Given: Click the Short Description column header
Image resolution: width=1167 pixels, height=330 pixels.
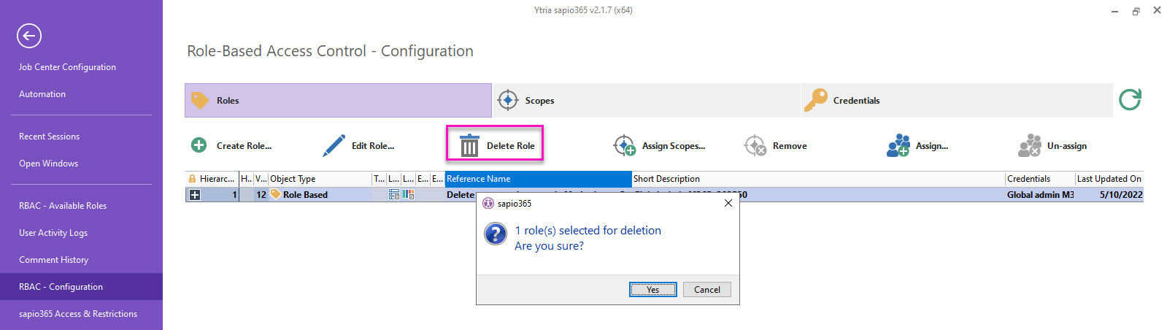Looking at the screenshot, I should point(818,179).
